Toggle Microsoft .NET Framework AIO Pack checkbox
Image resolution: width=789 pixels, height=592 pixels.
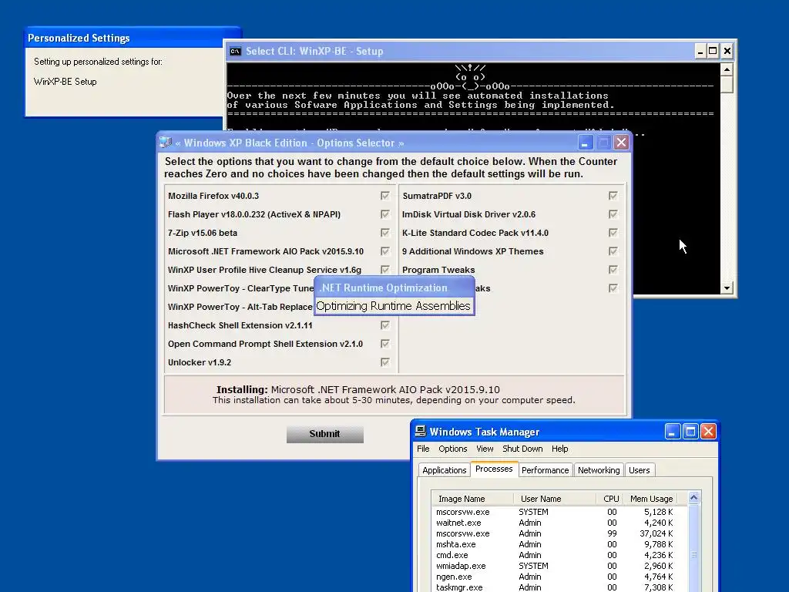(385, 251)
